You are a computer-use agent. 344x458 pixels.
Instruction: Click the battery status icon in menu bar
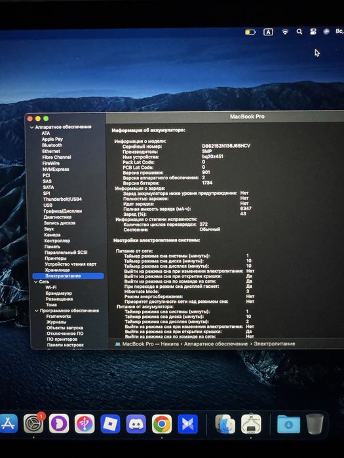tap(250, 32)
